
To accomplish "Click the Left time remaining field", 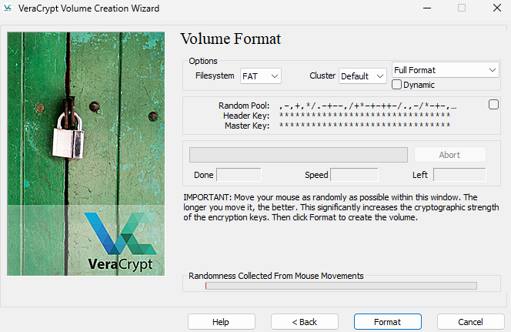I will (x=459, y=175).
